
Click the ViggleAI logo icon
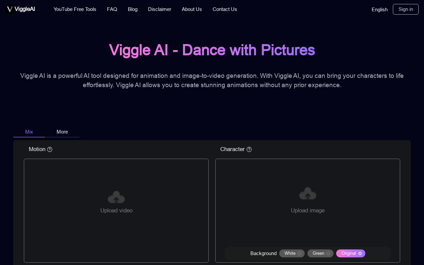10,9
